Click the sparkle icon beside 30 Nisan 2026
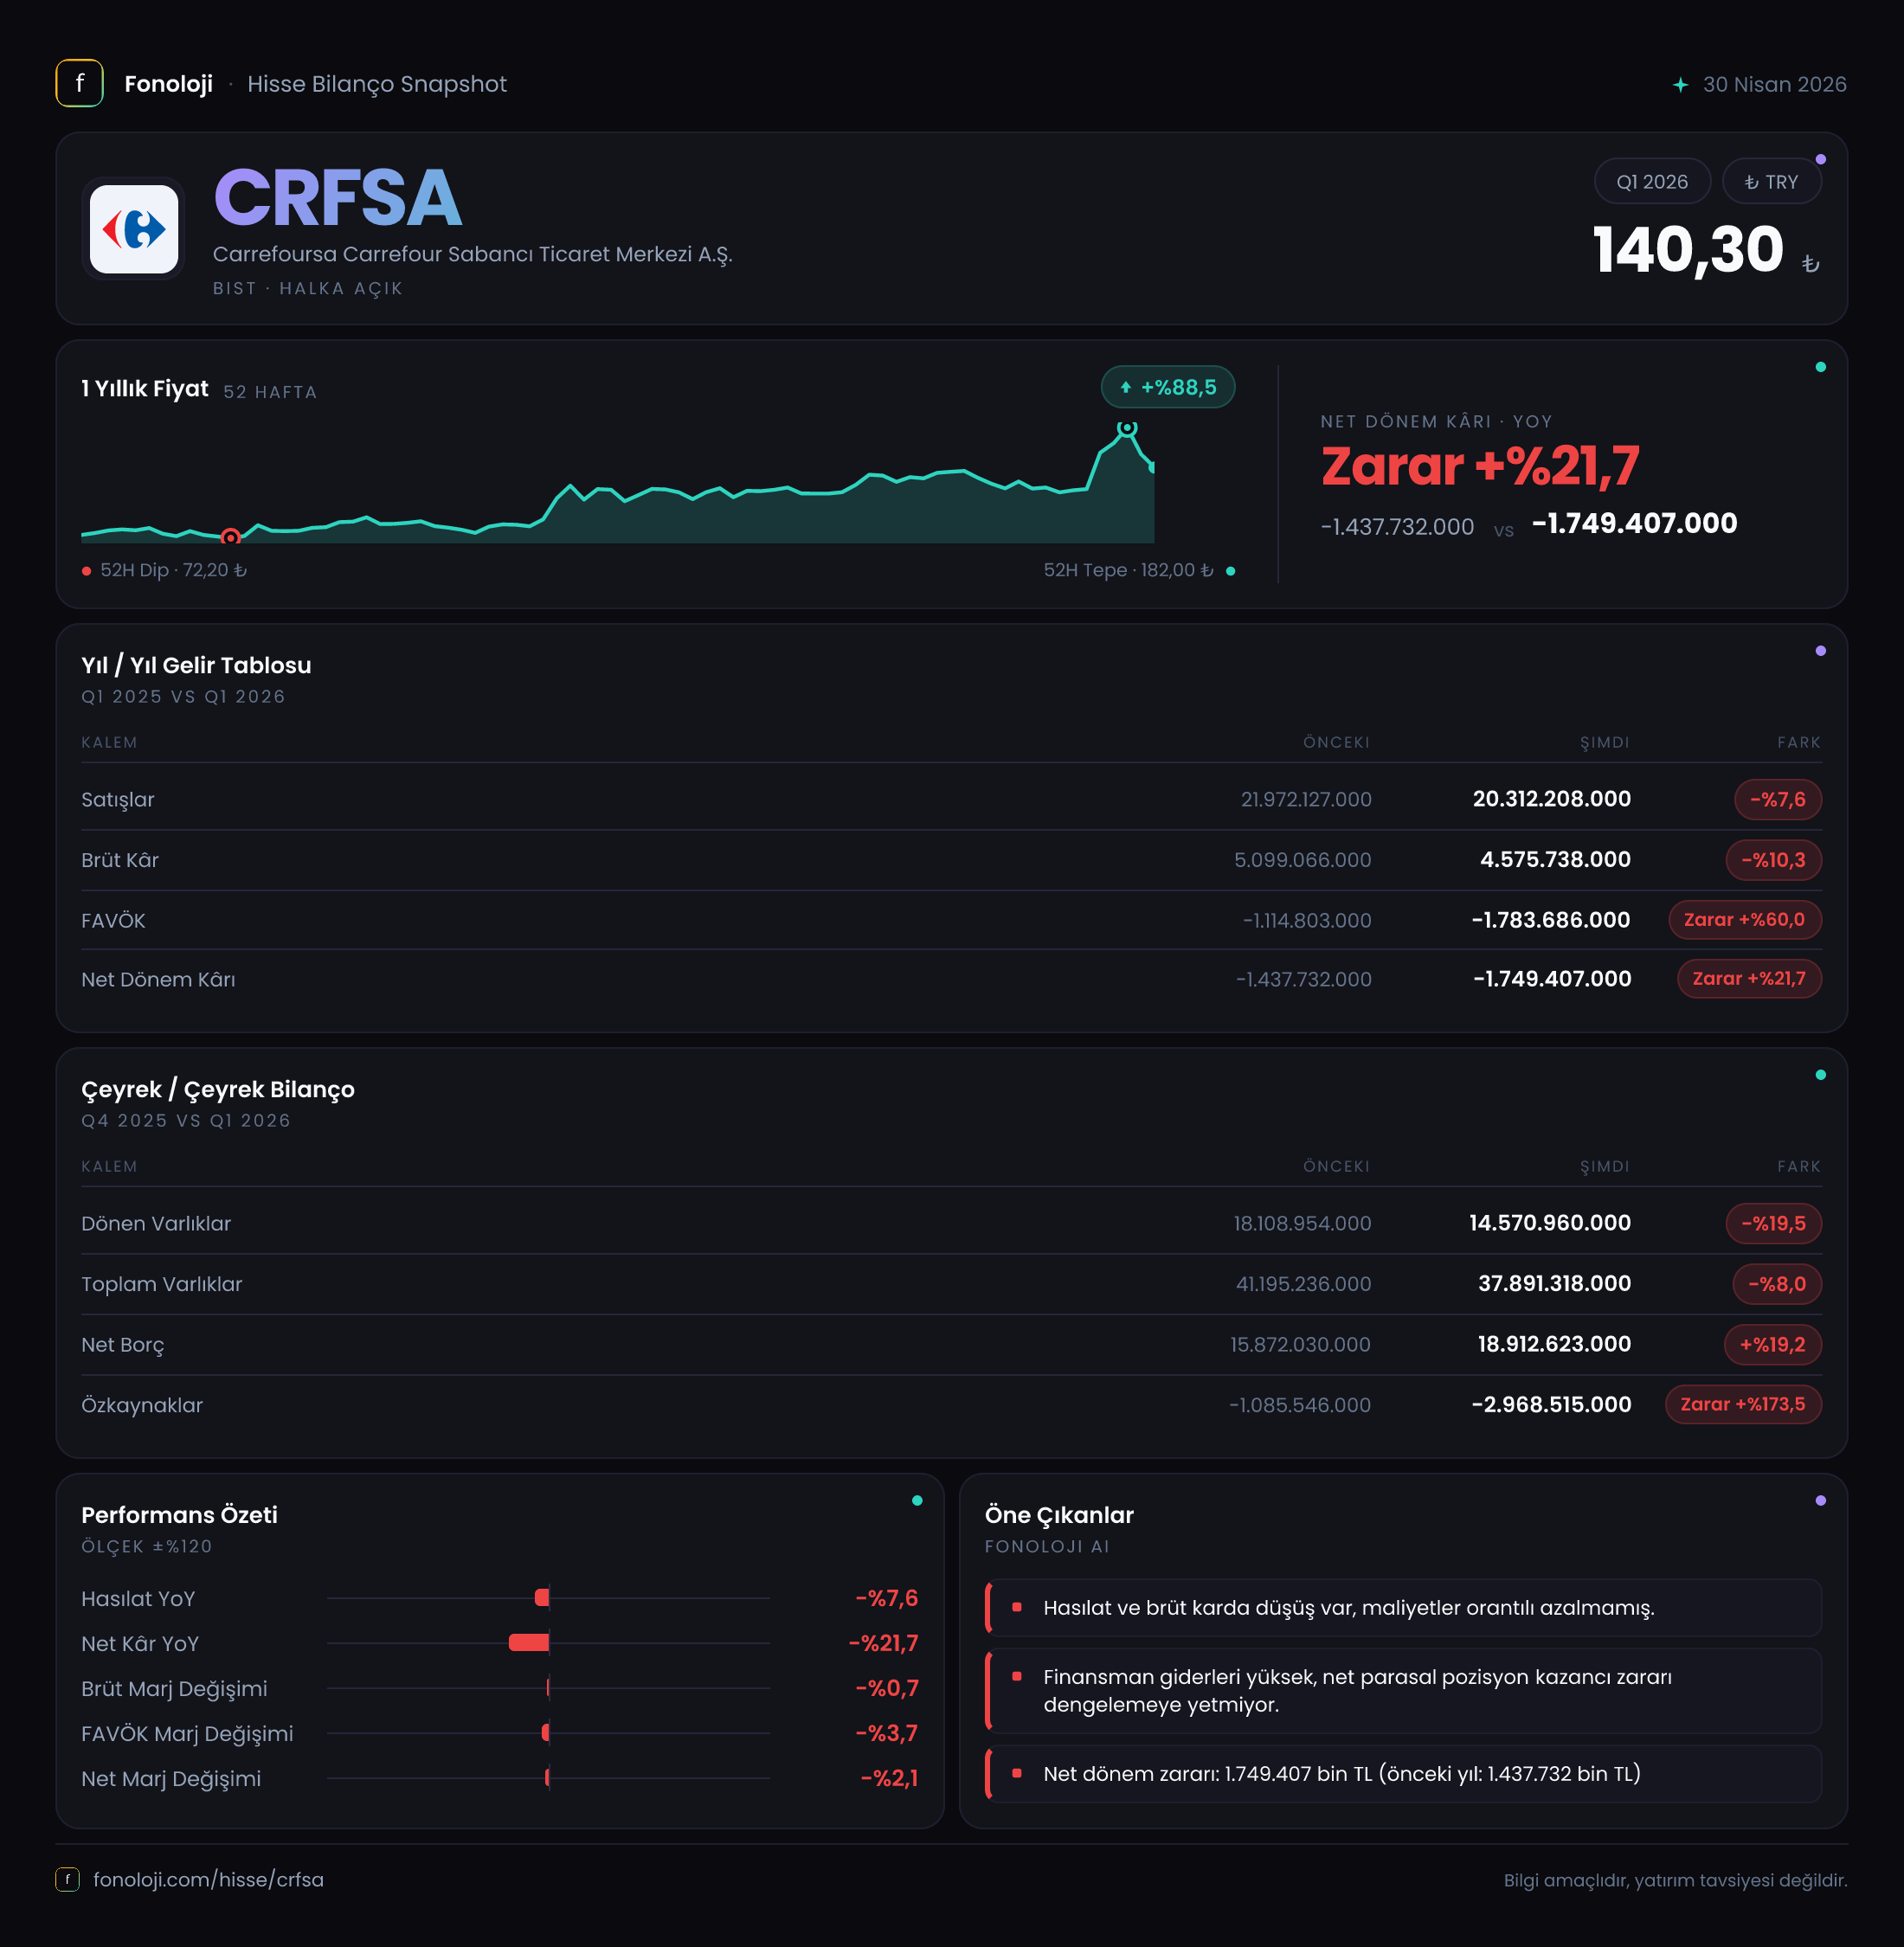This screenshot has height=1947, width=1904. click(1680, 85)
